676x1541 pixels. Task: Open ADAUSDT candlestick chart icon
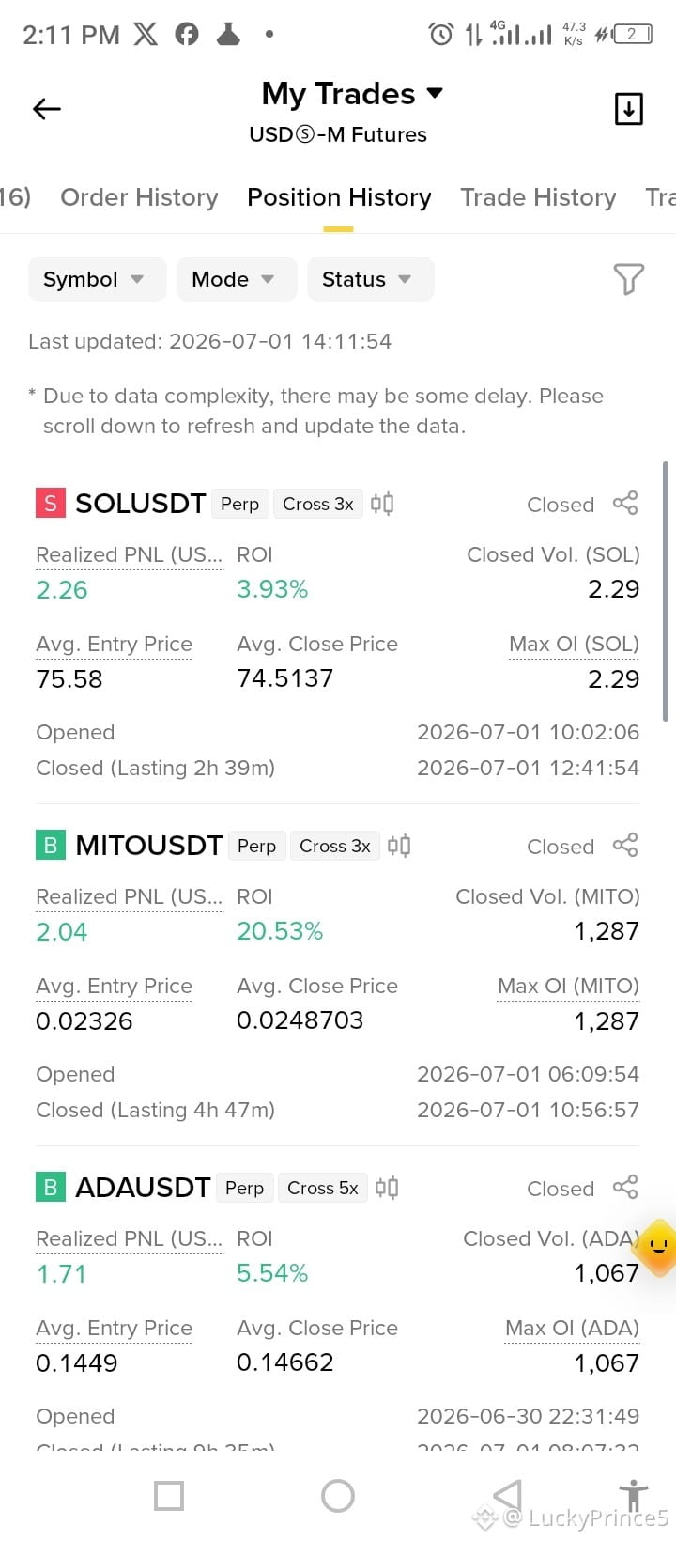click(x=387, y=1188)
